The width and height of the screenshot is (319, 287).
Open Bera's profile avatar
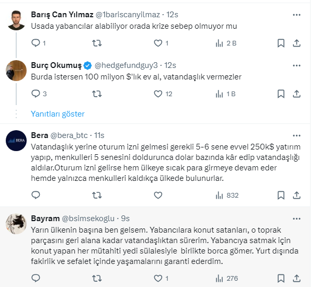coord(16,140)
